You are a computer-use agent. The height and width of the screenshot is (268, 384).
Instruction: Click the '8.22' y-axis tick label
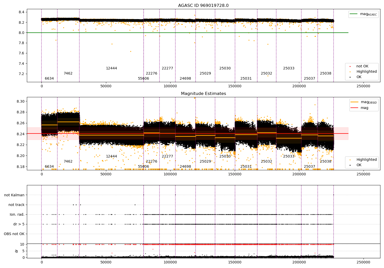20,145
